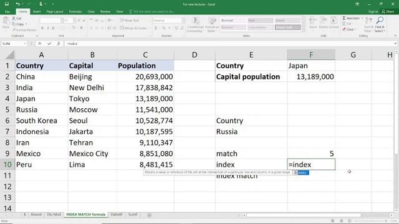Viewport: 399px width, 224px height.
Task: Select all cells via corner triangle
Action: (10, 55)
